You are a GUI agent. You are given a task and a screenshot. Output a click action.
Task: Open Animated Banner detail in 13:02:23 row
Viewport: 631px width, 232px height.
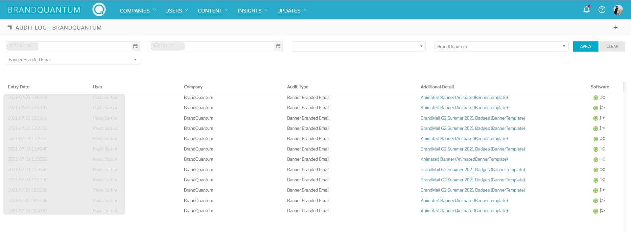tap(464, 98)
